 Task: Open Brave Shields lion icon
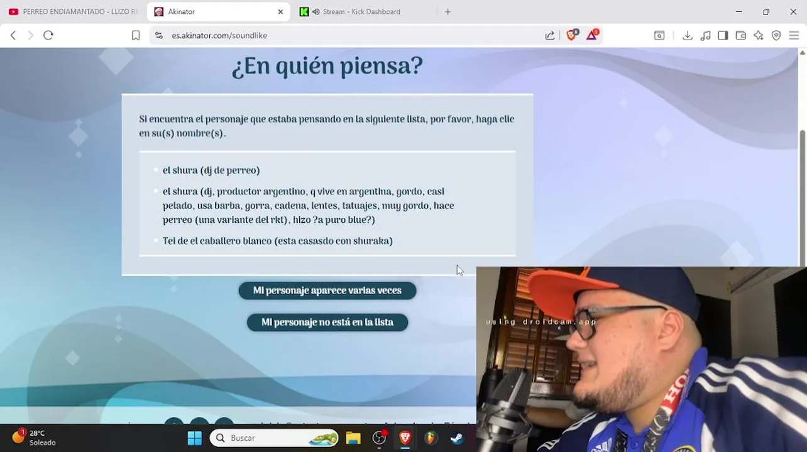[x=572, y=35]
